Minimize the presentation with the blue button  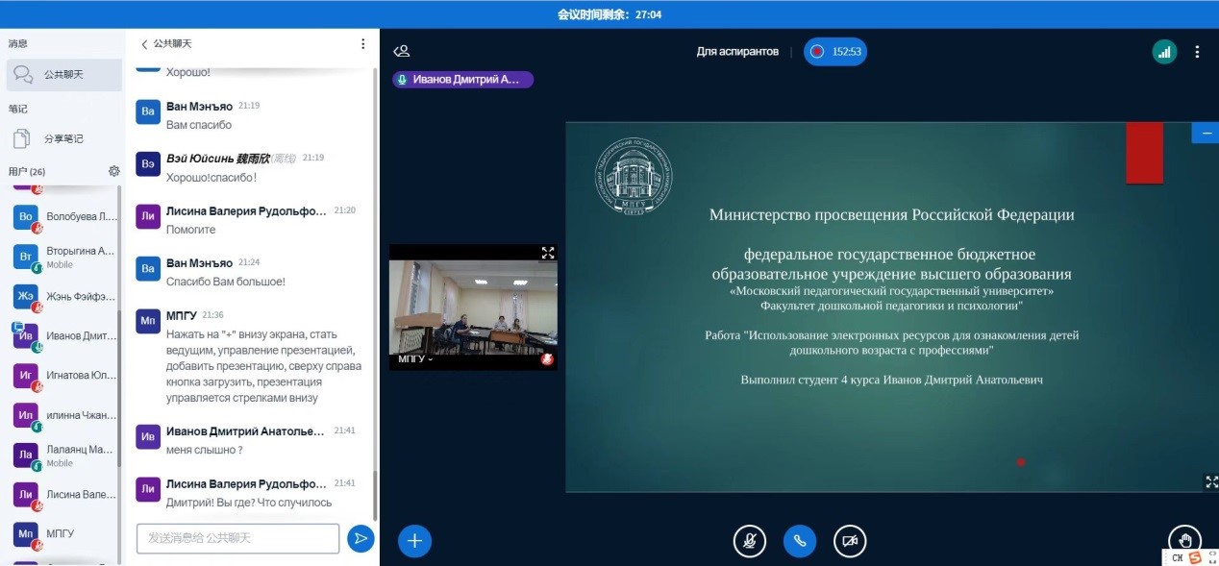click(x=1206, y=134)
